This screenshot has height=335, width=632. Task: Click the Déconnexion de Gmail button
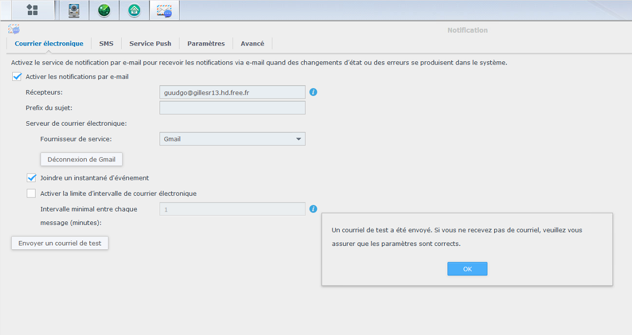(81, 159)
